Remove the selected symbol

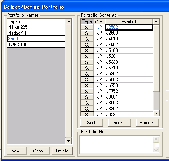(148, 123)
